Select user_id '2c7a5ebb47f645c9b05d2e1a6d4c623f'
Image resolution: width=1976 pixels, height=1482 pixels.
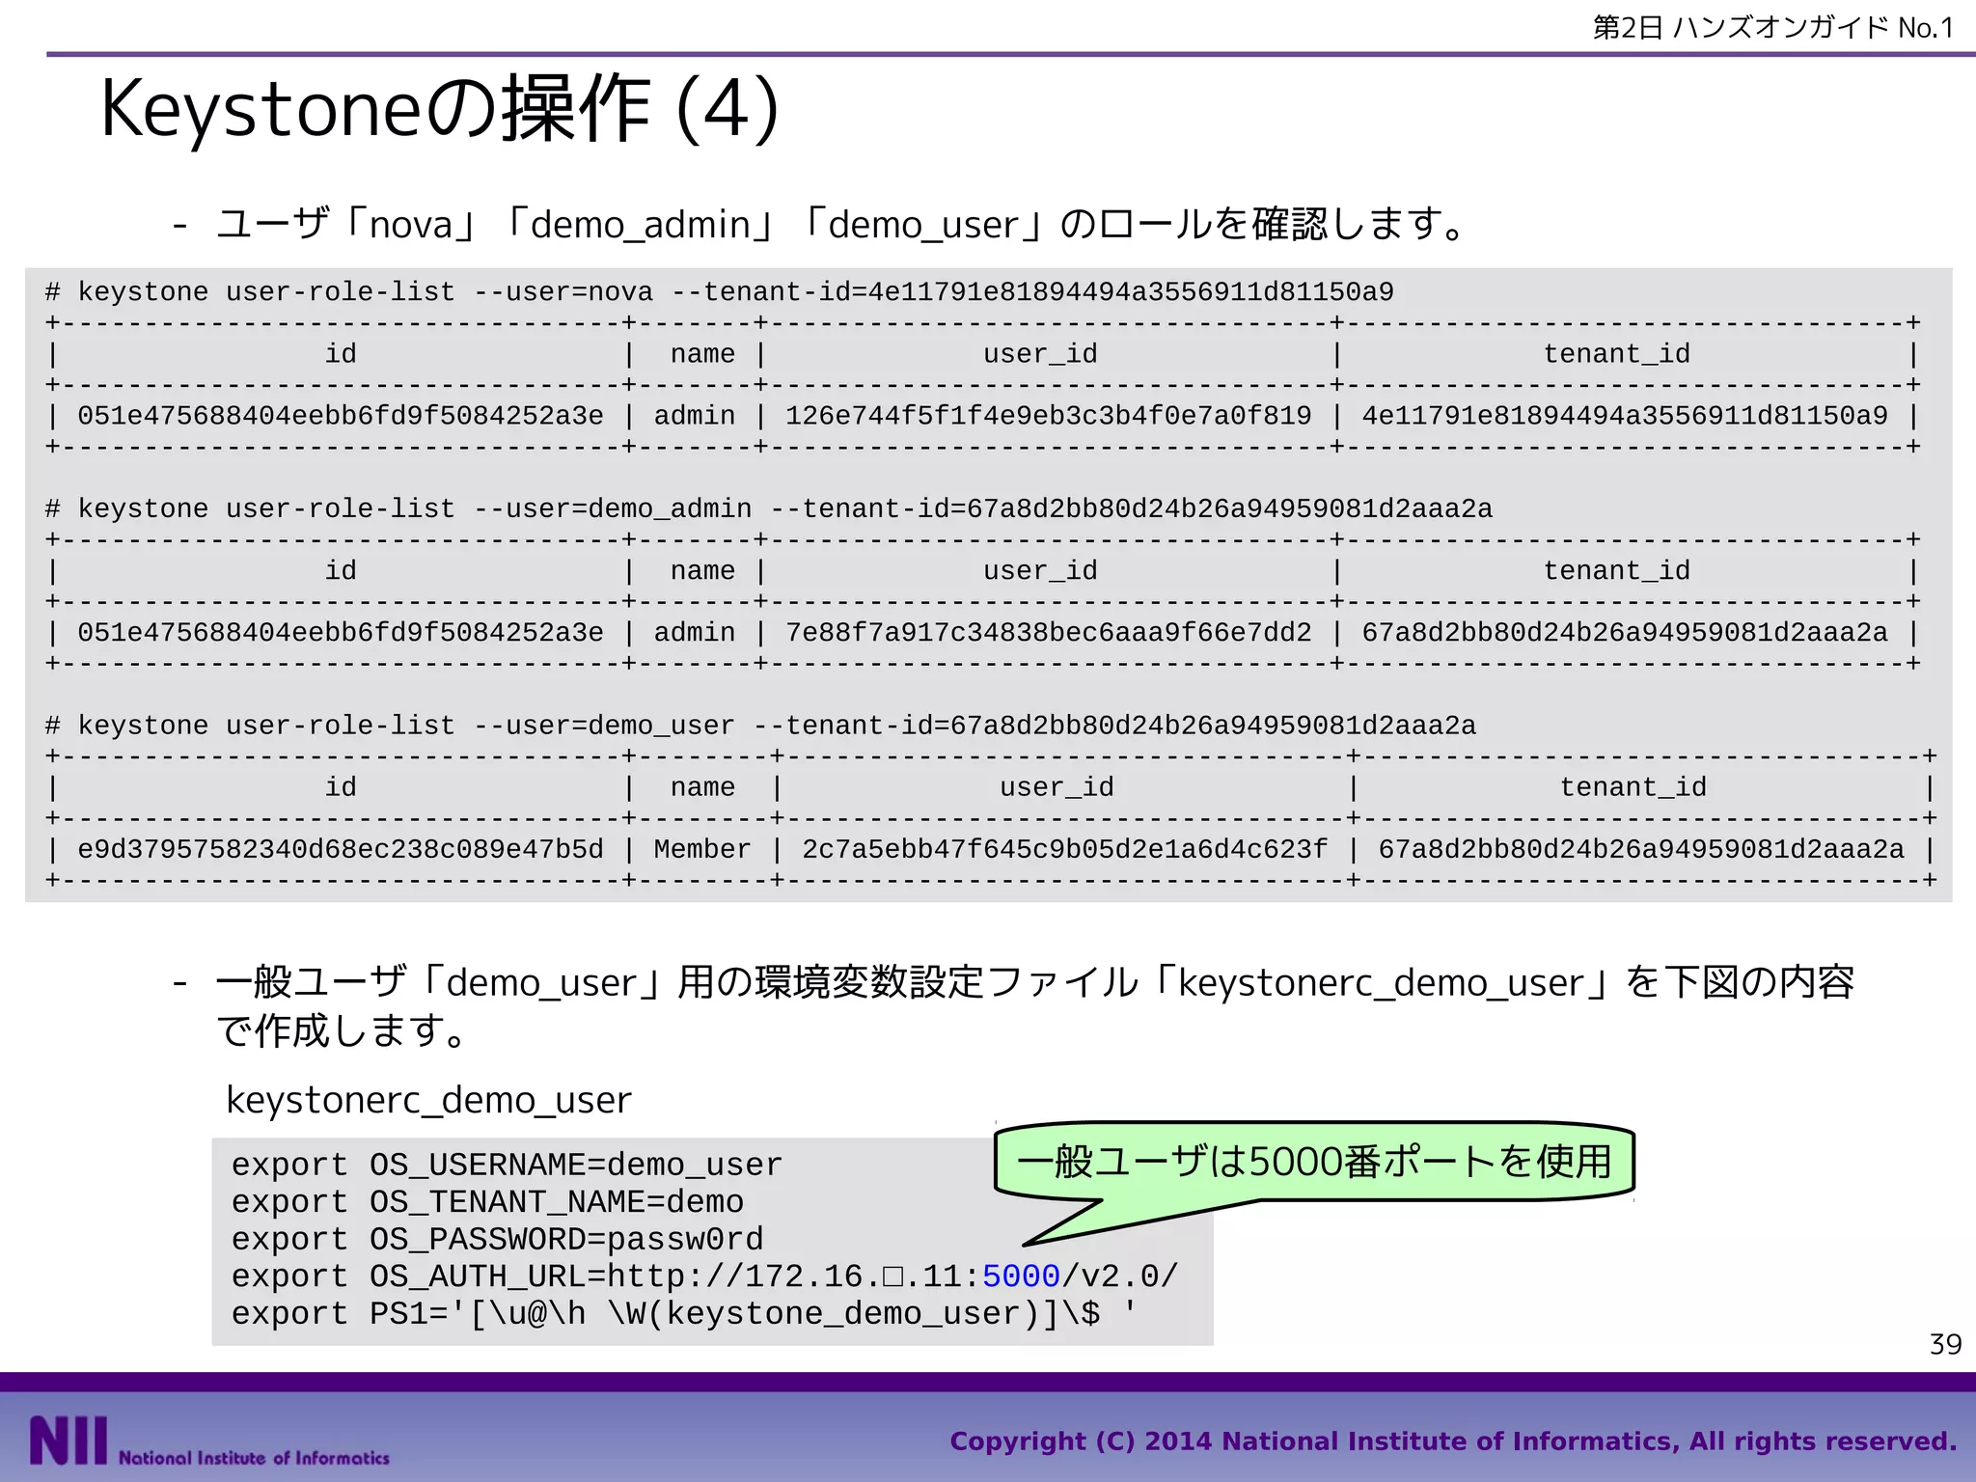(x=1064, y=849)
